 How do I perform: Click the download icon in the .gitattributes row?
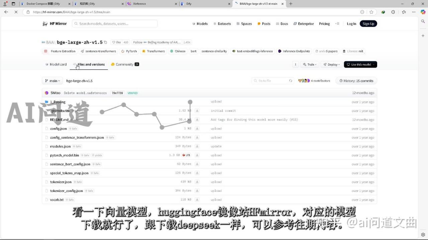pyautogui.click(x=197, y=111)
